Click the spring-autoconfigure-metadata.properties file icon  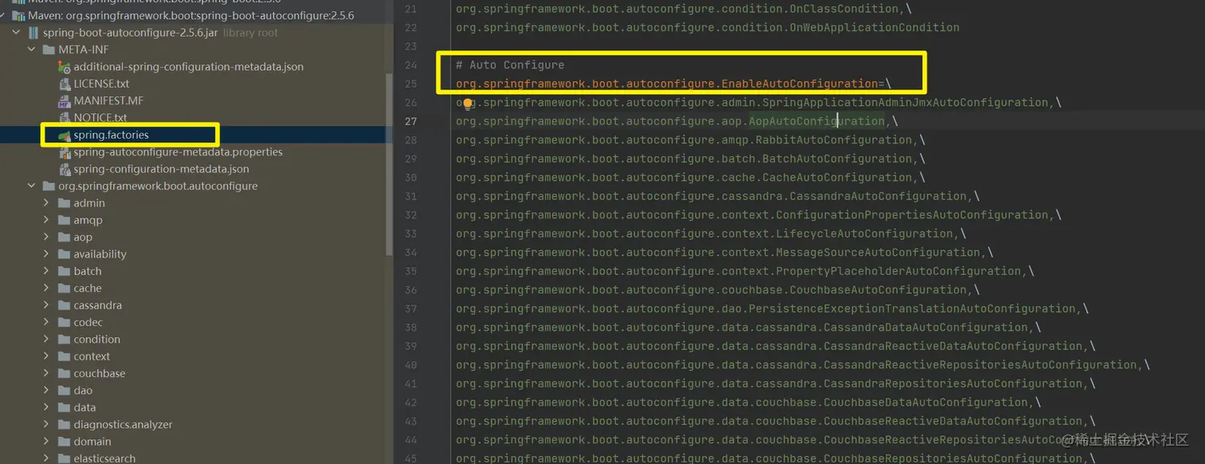pyautogui.click(x=65, y=151)
